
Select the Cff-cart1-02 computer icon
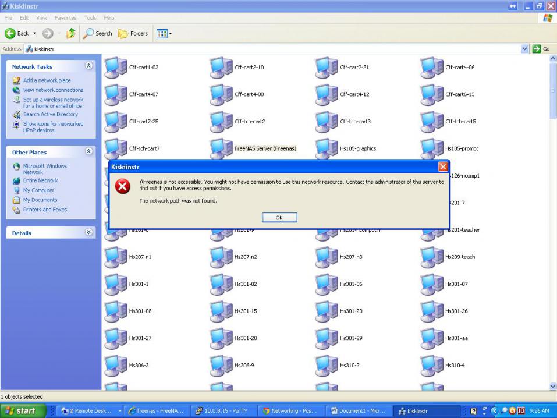[x=115, y=68]
